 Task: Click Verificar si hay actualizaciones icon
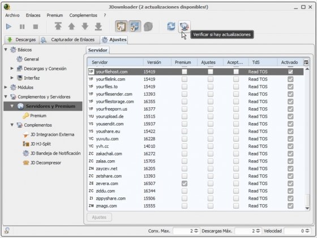(184, 26)
